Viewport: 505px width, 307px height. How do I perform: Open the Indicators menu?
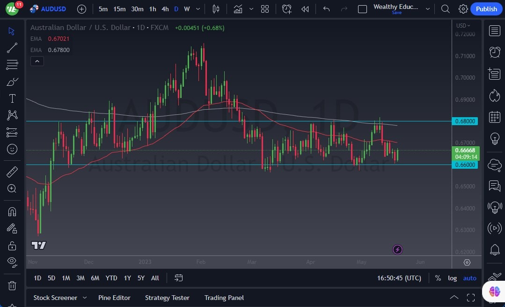(238, 8)
